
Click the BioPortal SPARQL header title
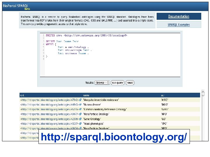[15, 6]
